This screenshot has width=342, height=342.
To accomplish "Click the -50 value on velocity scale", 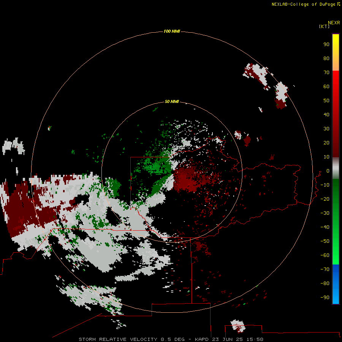I will (x=325, y=241).
